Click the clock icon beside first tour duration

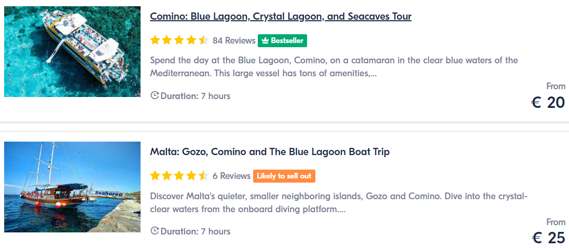click(x=155, y=96)
